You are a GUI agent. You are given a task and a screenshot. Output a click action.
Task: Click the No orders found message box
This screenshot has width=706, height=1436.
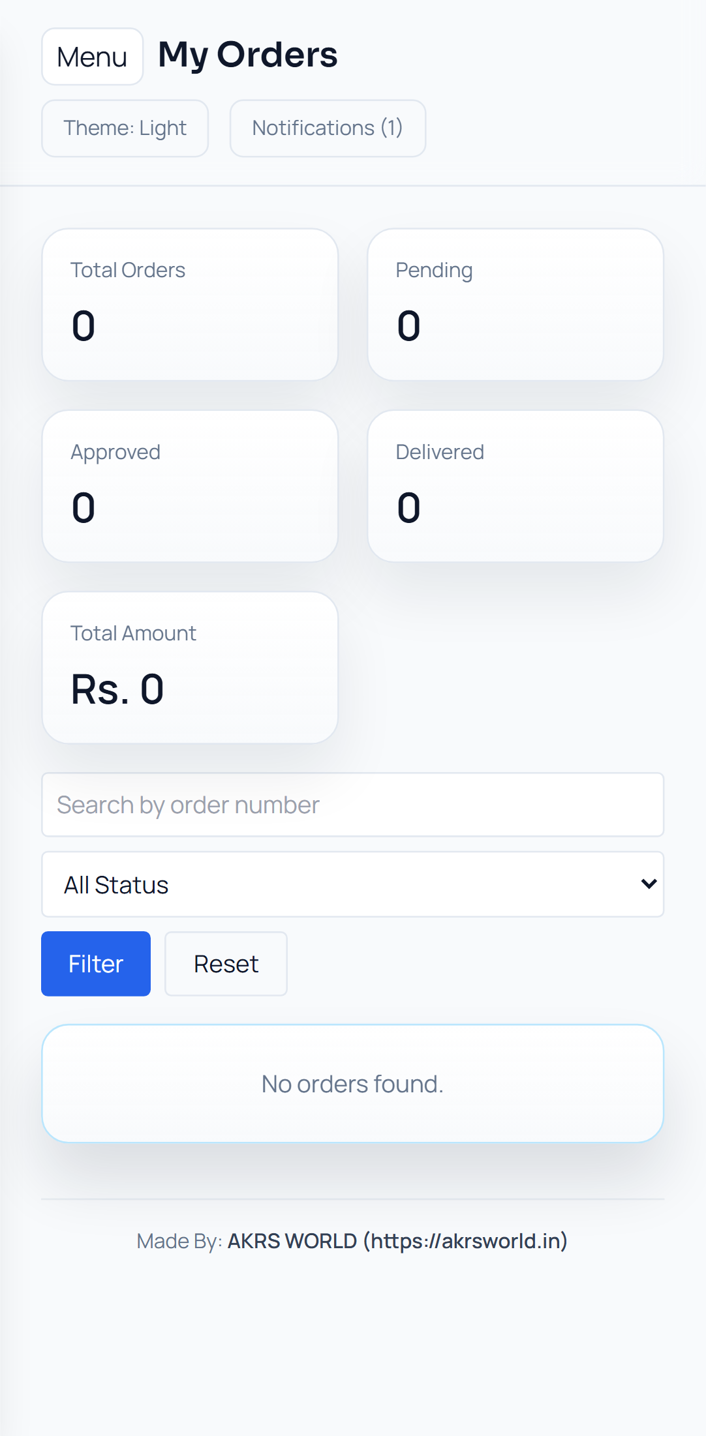point(352,1083)
